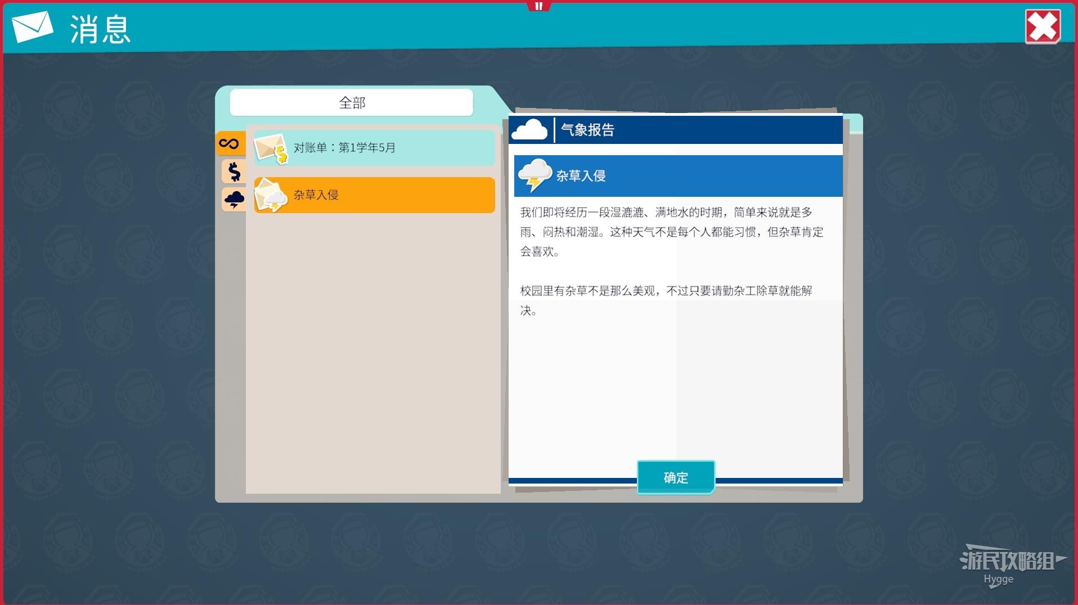This screenshot has width=1078, height=605.
Task: Click the envelope icon beside 消息 title
Action: click(32, 26)
